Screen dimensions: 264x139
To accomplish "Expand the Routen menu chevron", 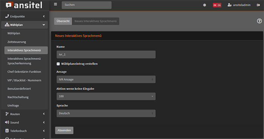I will [44, 114].
